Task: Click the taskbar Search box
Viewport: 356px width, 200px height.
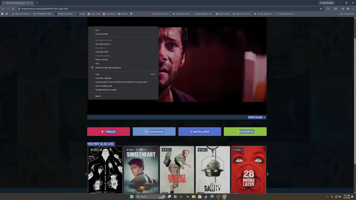Action: pyautogui.click(x=150, y=197)
